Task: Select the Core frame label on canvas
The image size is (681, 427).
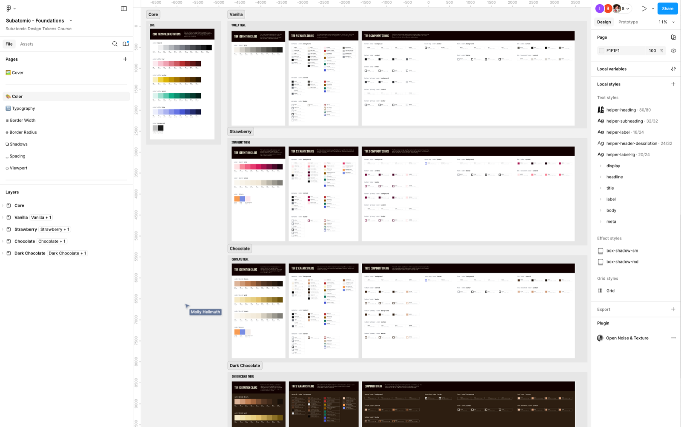Action: 153,14
